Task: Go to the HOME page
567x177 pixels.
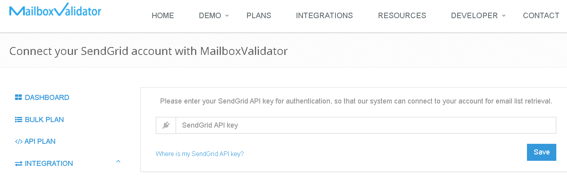Action: tap(163, 16)
